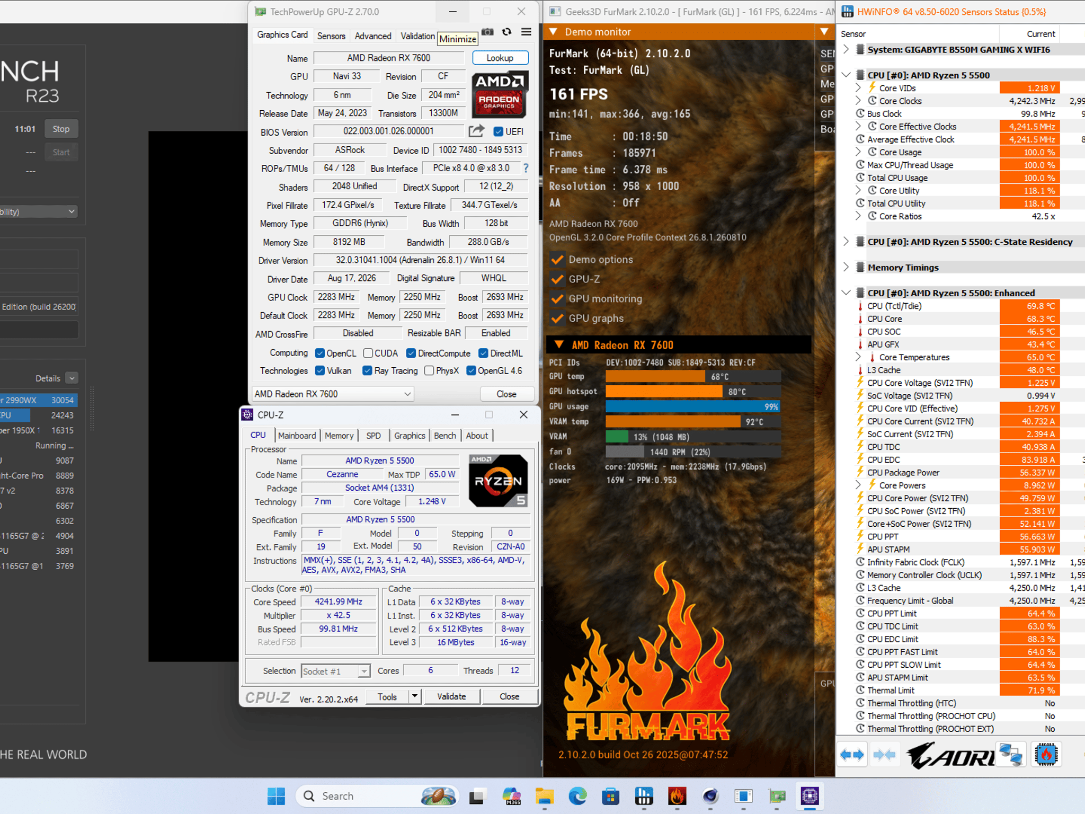The height and width of the screenshot is (814, 1085).
Task: Click BIOS version share/export icon
Action: point(476,131)
